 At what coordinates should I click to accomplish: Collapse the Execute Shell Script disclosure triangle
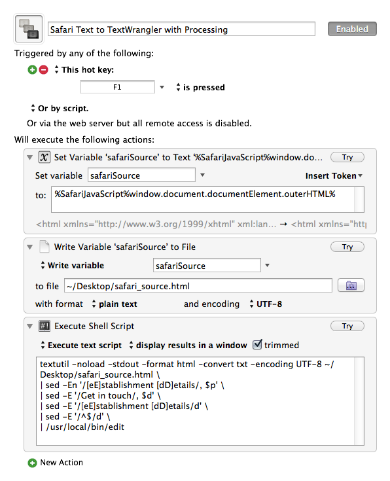pos(29,326)
